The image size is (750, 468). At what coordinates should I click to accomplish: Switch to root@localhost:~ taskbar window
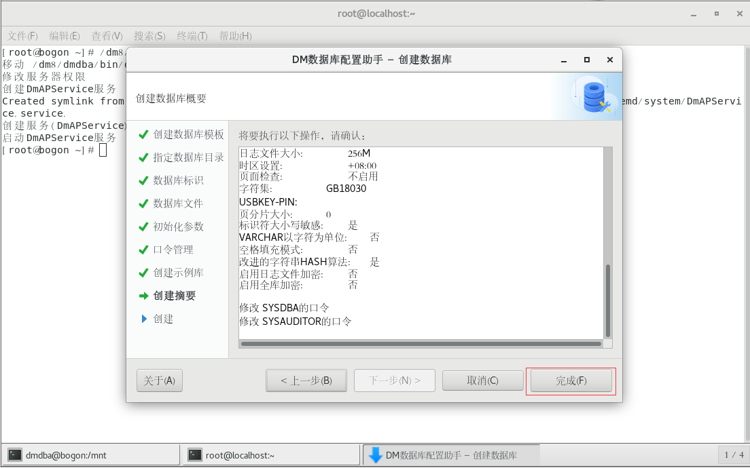[x=271, y=455]
